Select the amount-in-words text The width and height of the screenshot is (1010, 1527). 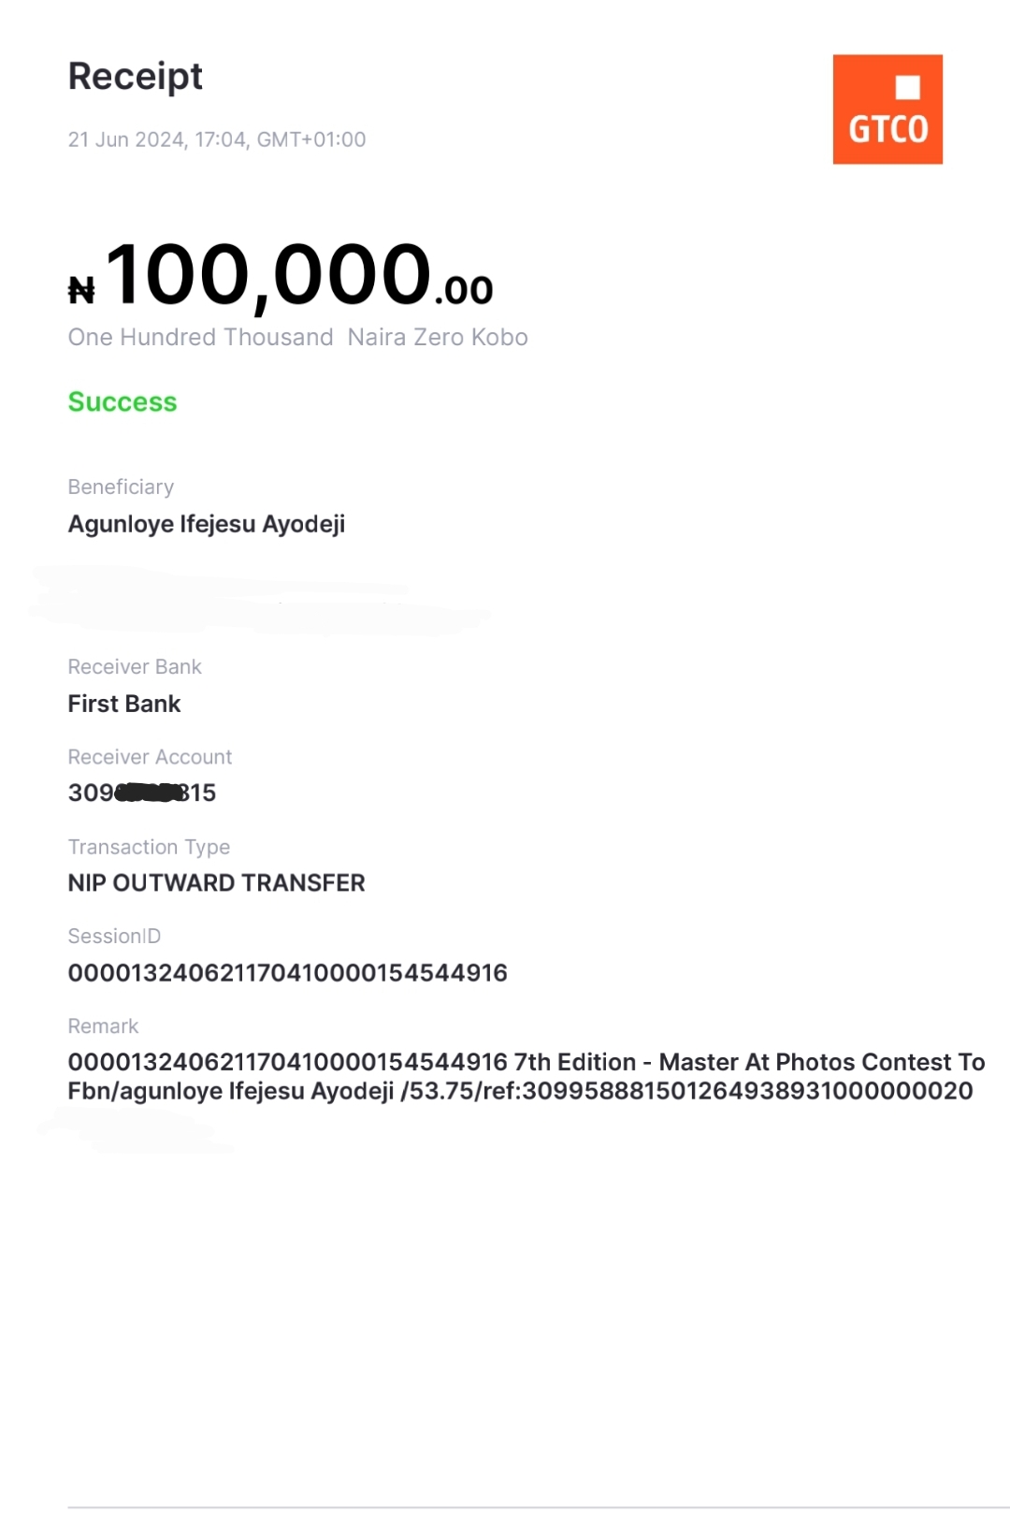297,337
